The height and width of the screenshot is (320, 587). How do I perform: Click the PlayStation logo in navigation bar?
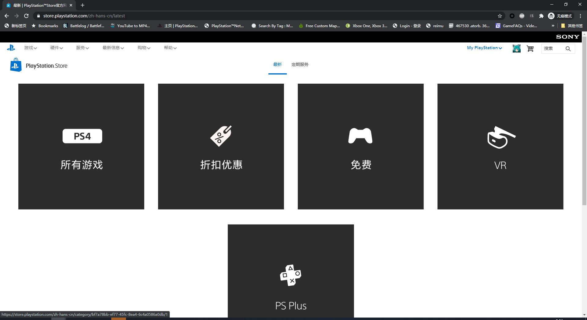(x=11, y=48)
